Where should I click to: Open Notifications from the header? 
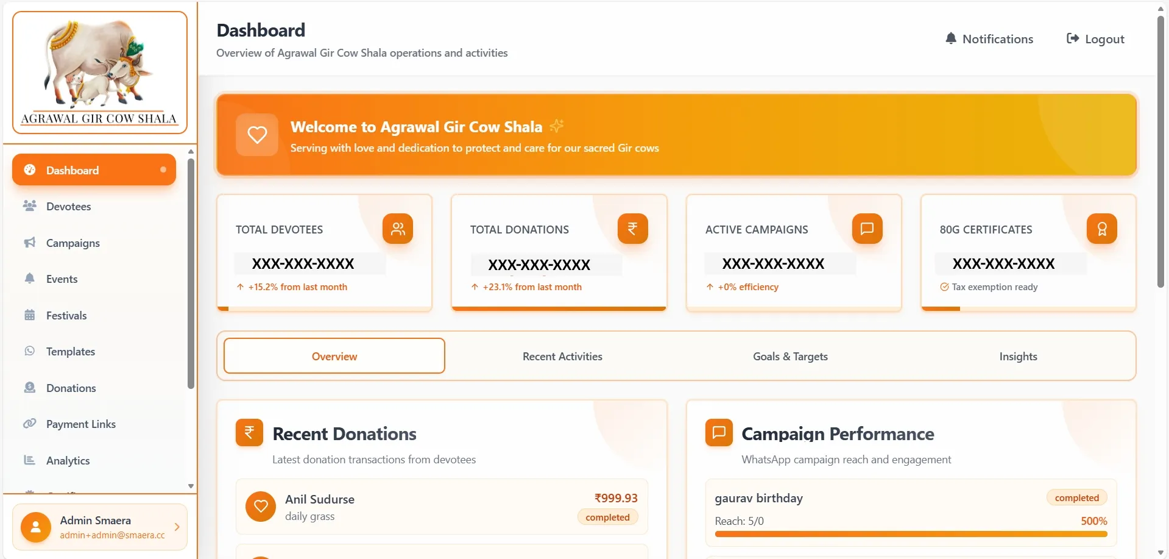(989, 39)
